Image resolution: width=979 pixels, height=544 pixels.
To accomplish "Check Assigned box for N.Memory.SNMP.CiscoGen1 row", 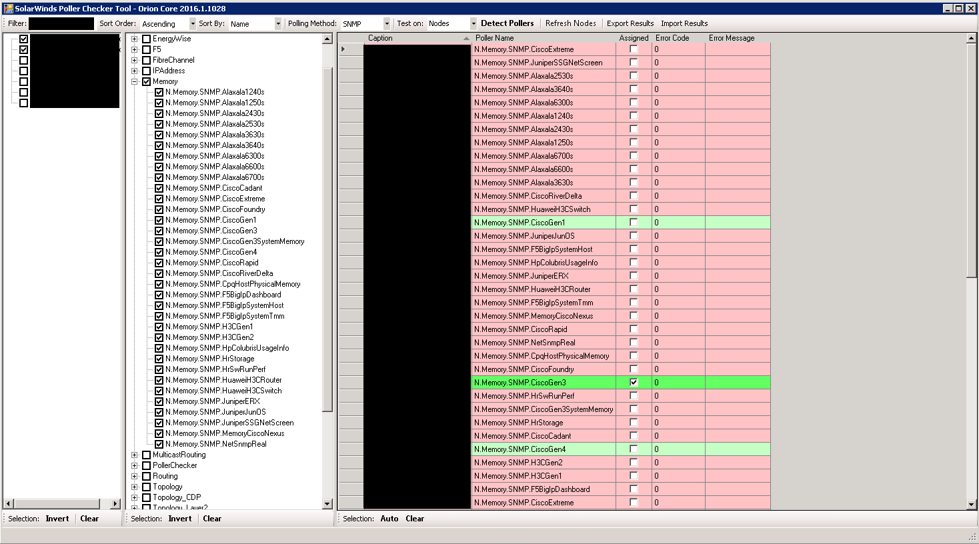I will click(634, 223).
